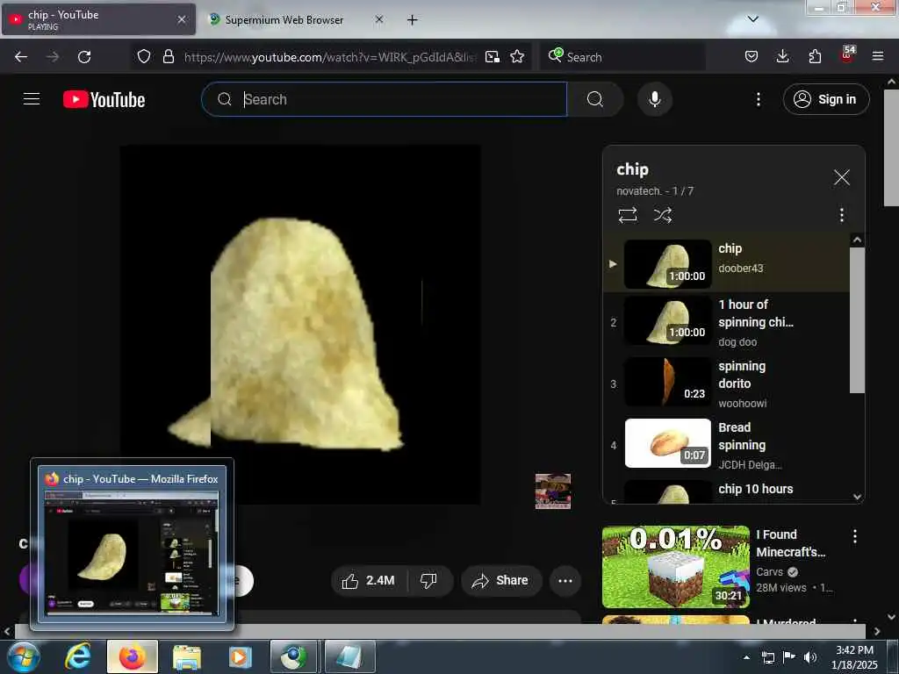The height and width of the screenshot is (674, 899).
Task: Open Action Center flag icon
Action: (x=789, y=657)
